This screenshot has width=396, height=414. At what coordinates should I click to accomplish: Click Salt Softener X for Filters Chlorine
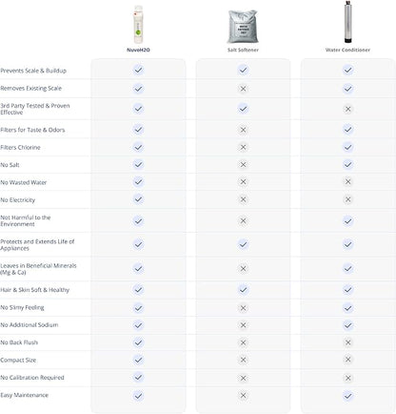[x=243, y=147]
